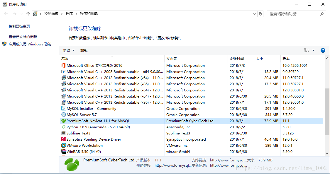Click the Microsoft Office 2016 program icon
330x174 pixels.
[x=63, y=66]
